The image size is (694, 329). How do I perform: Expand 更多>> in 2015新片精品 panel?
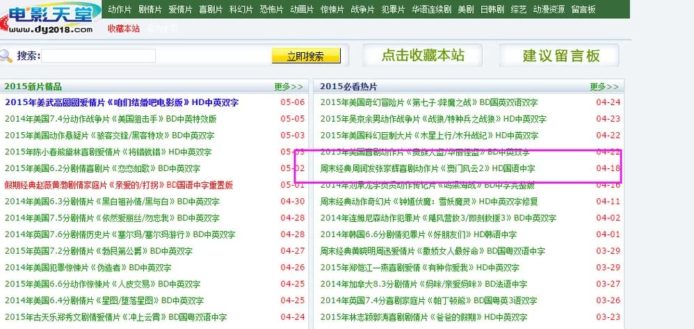tap(289, 87)
